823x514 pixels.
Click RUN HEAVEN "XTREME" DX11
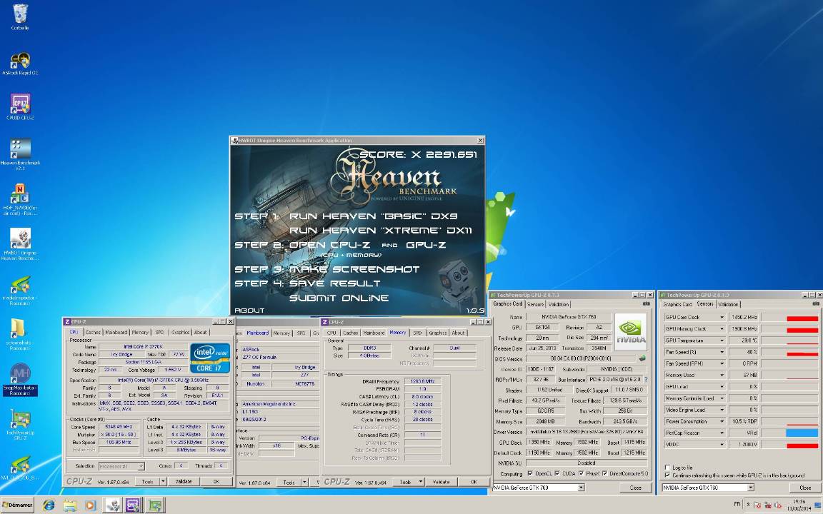(381, 231)
